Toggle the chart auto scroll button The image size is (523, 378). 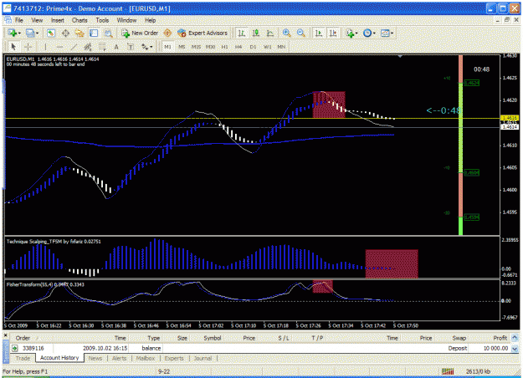tap(319, 33)
